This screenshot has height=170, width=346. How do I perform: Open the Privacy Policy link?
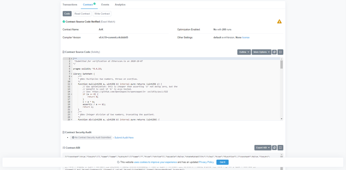206,162
